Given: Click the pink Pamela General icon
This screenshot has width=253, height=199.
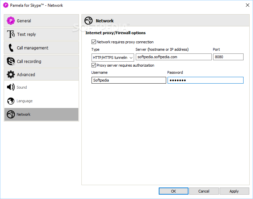Looking at the screenshot, I should click(x=11, y=21).
